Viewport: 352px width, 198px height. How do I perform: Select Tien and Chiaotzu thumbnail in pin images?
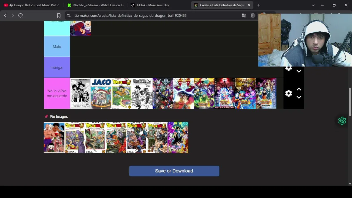pos(54,137)
